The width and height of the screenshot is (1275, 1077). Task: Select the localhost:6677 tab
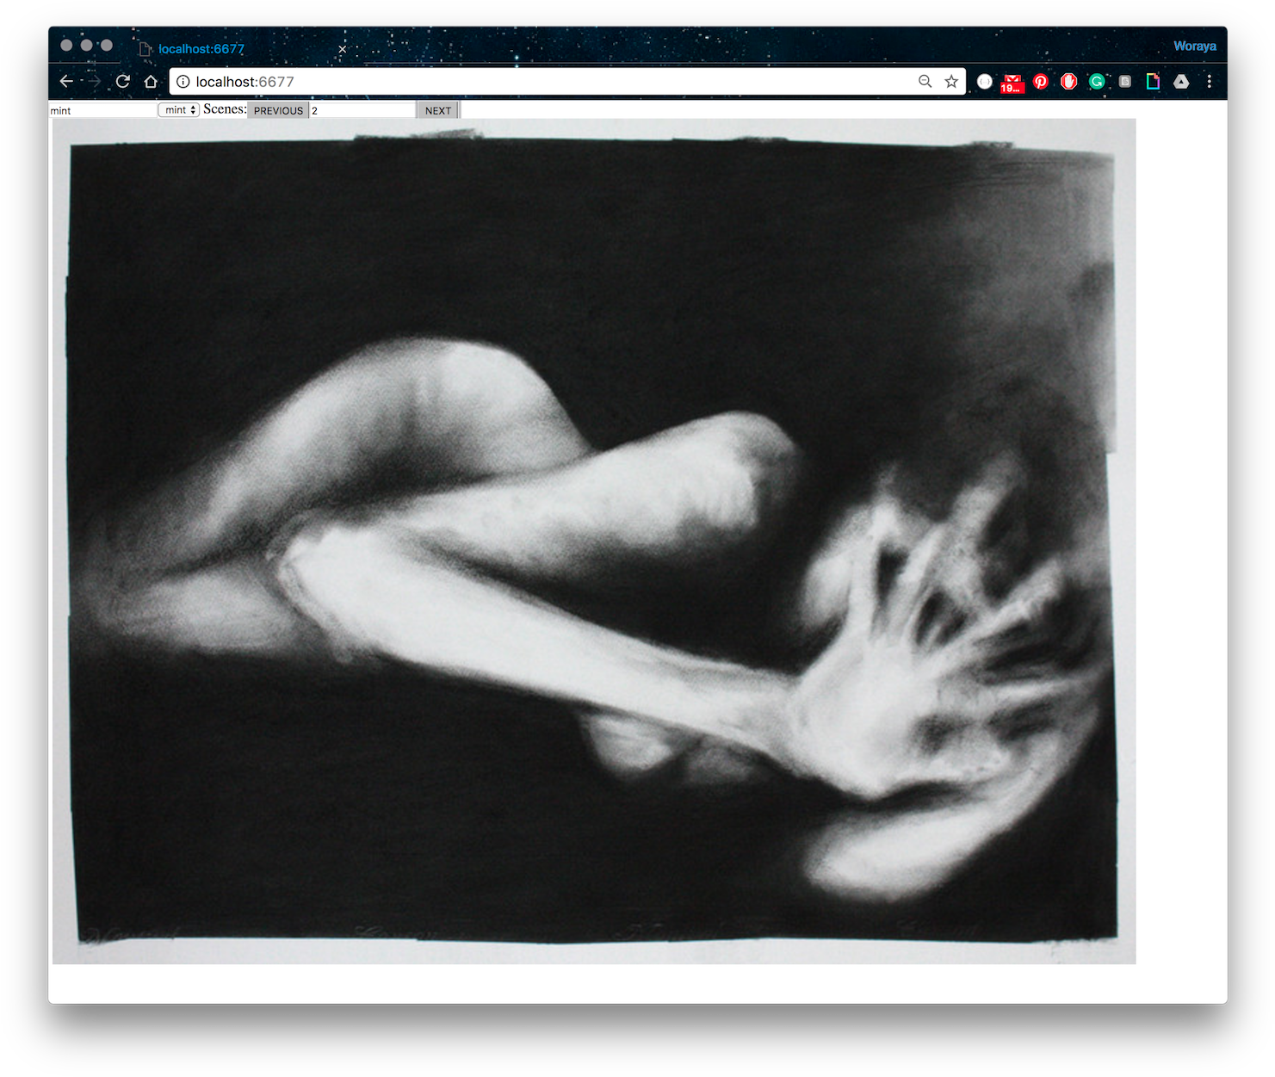pos(241,49)
